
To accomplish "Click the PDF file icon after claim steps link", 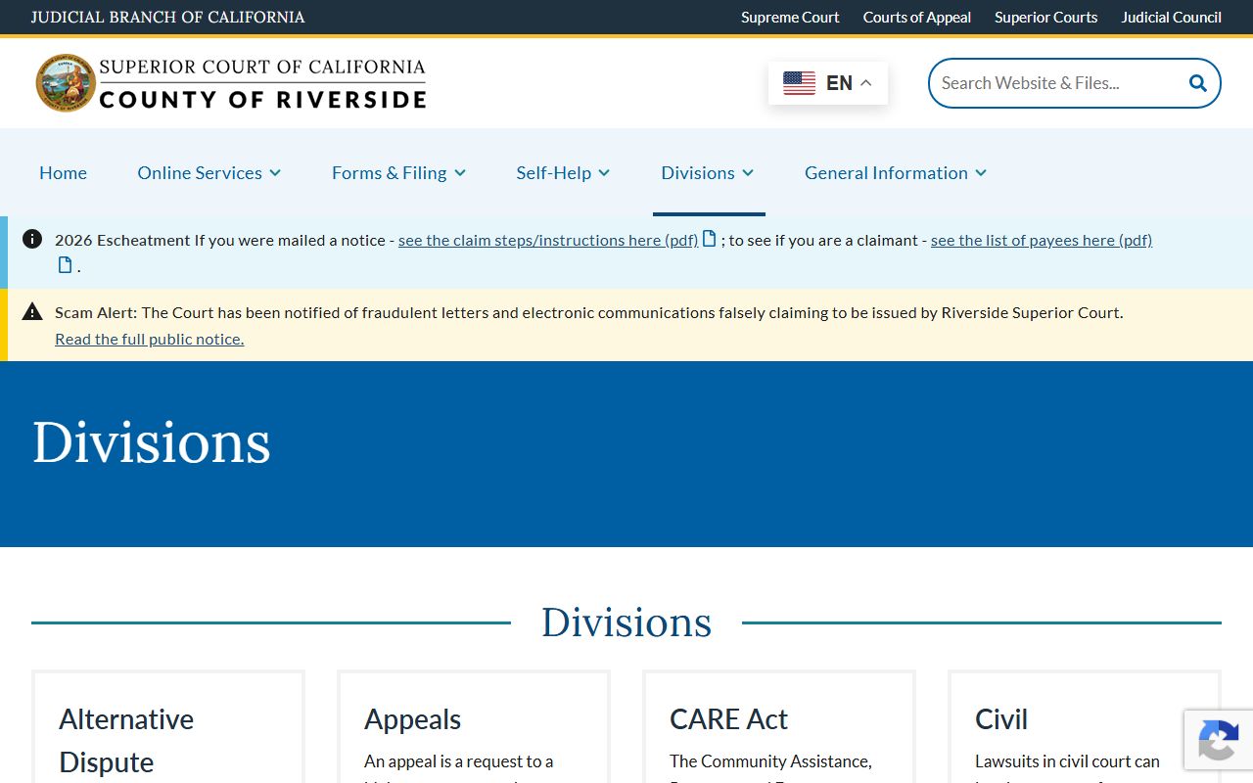I will (x=710, y=239).
